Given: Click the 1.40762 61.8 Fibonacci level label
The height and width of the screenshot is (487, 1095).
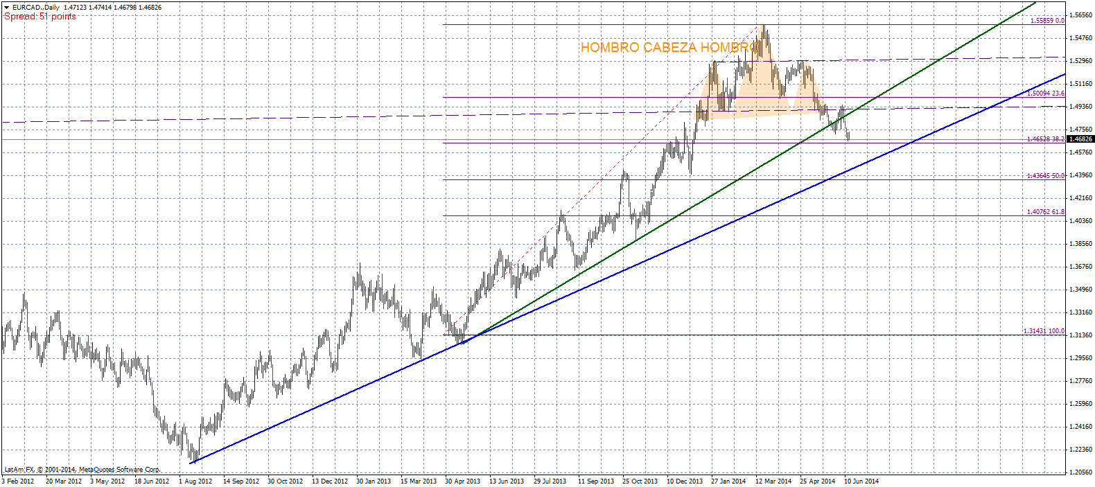Looking at the screenshot, I should pyautogui.click(x=1045, y=212).
